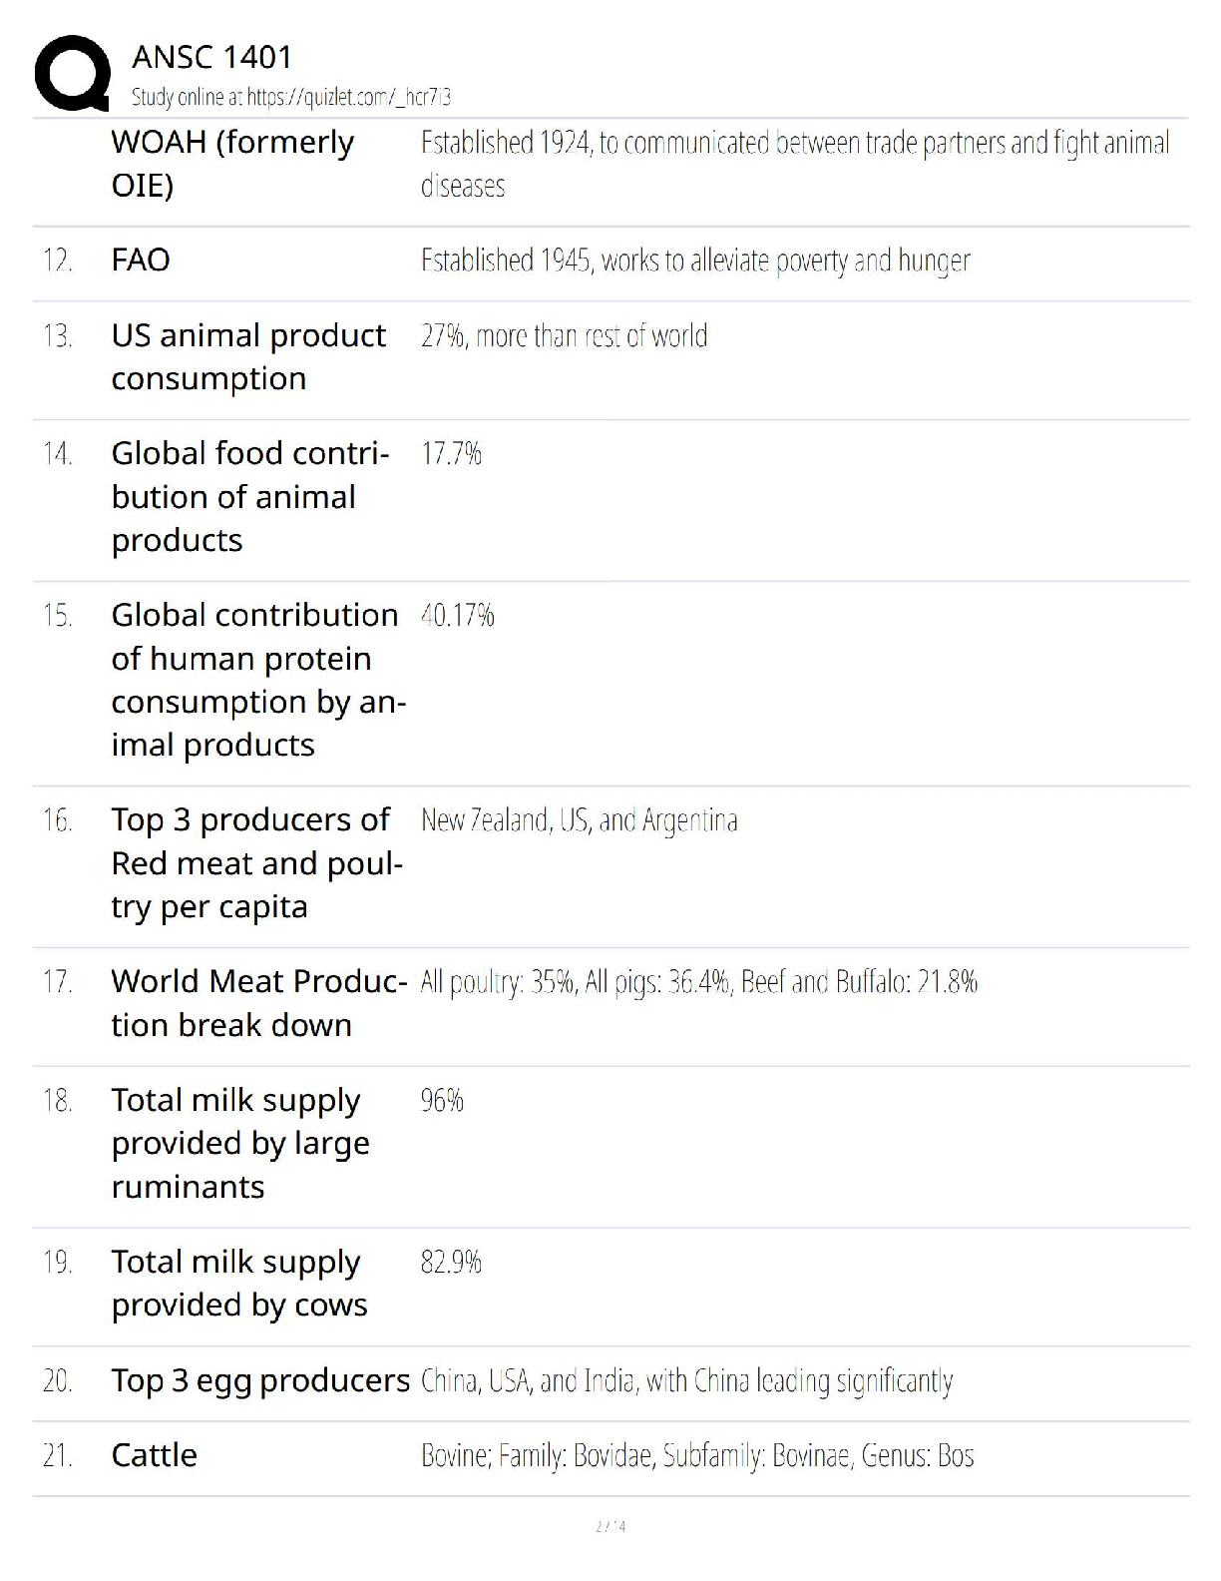Click the Cattle term
This screenshot has width=1221, height=1581.
[154, 1455]
